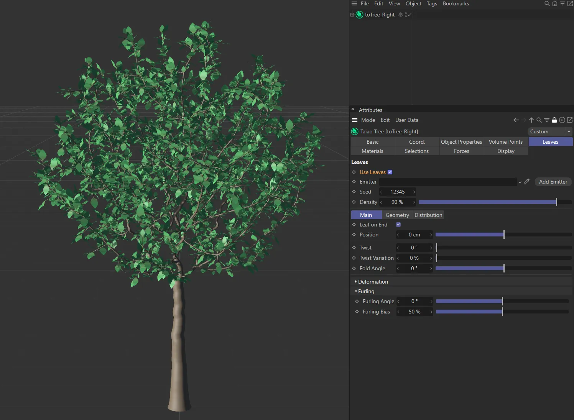The width and height of the screenshot is (574, 420).
Task: Toggle the toTree_Right enable checkmark
Action: tap(410, 15)
